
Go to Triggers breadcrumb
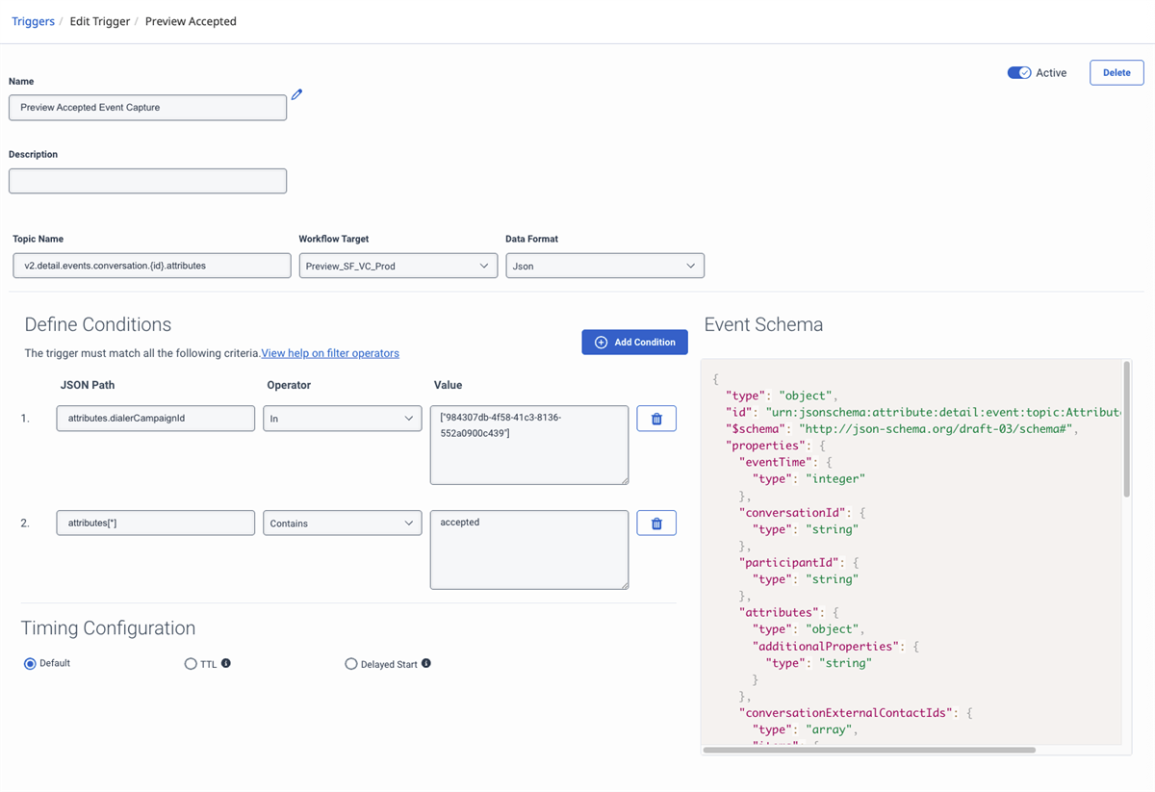click(x=33, y=21)
